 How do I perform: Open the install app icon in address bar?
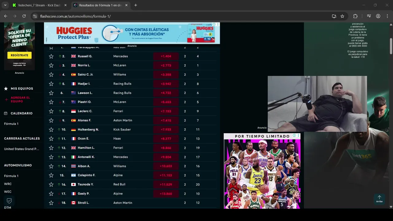334,16
